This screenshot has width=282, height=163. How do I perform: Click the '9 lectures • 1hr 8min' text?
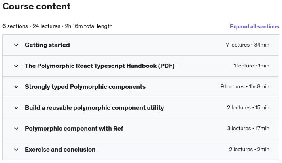point(245,87)
